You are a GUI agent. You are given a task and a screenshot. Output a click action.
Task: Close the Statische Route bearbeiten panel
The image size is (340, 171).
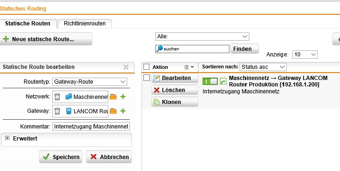(126, 67)
